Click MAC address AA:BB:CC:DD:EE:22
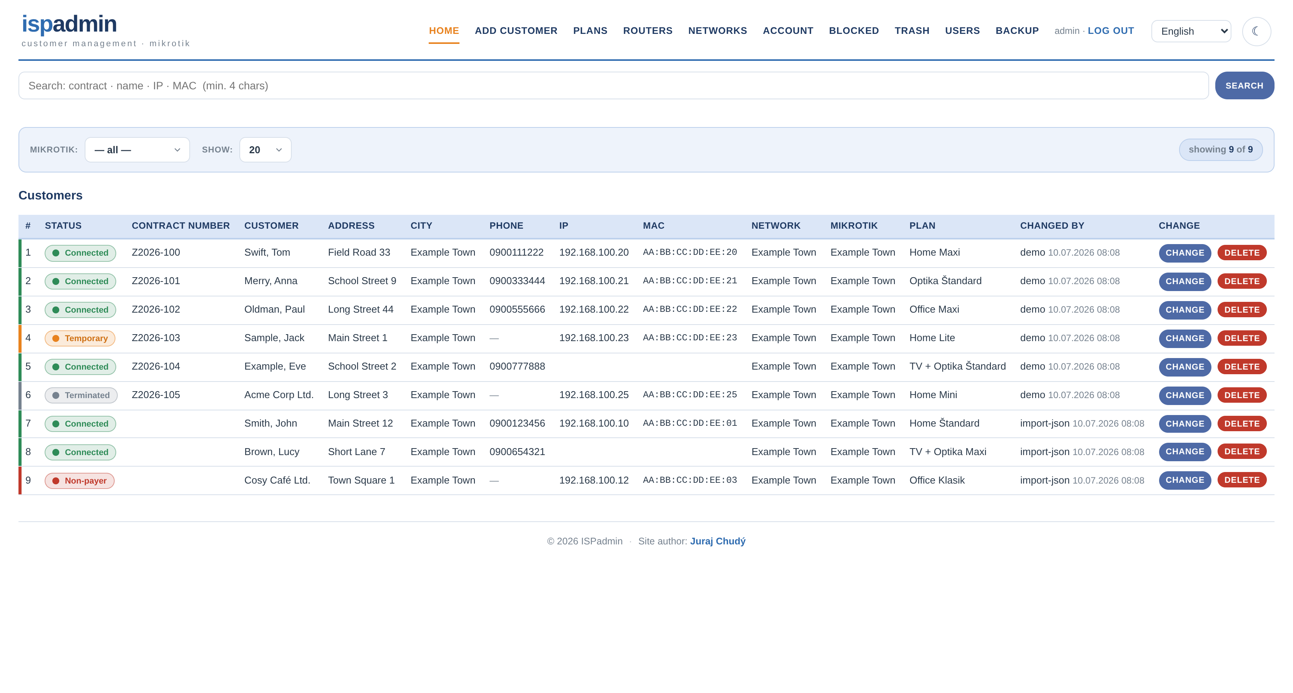Image resolution: width=1293 pixels, height=693 pixels. [x=690, y=309]
